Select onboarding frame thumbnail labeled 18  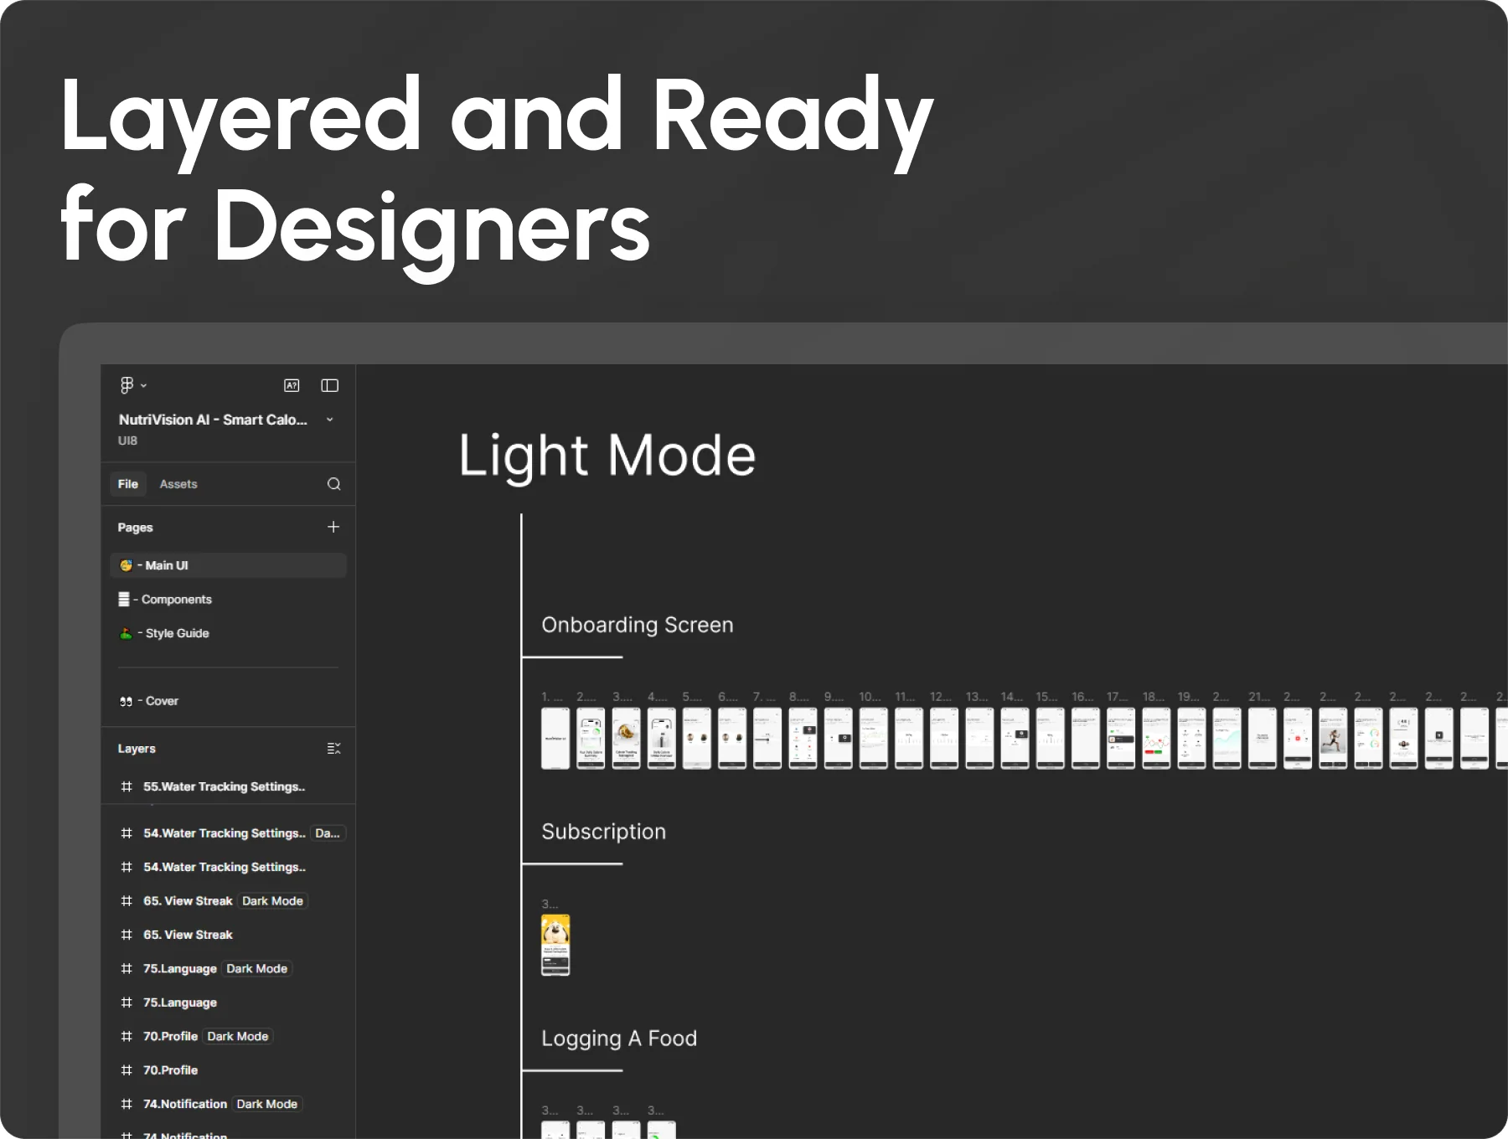pyautogui.click(x=1156, y=738)
